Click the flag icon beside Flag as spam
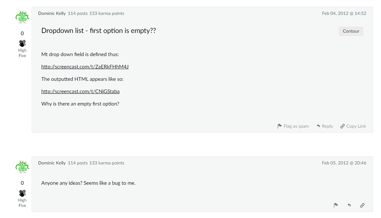Image resolution: width=381 pixels, height=218 pixels. pyautogui.click(x=280, y=126)
